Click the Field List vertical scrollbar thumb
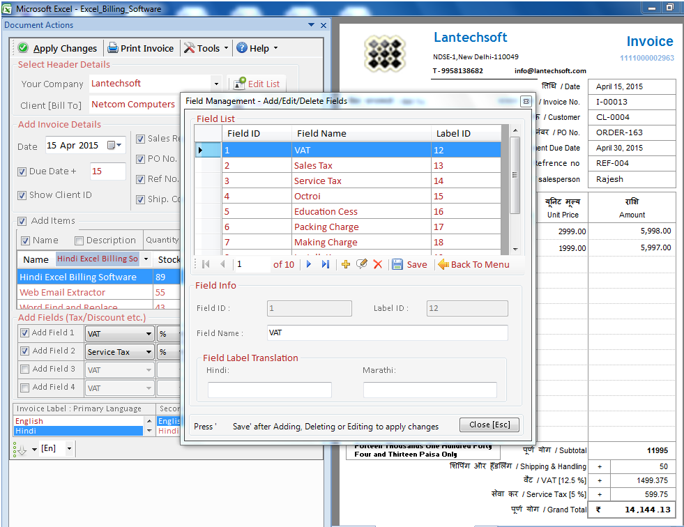This screenshot has width=684, height=527. pos(515,176)
